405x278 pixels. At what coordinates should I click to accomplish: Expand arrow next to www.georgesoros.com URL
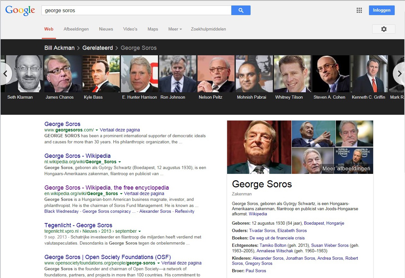[x=97, y=130]
